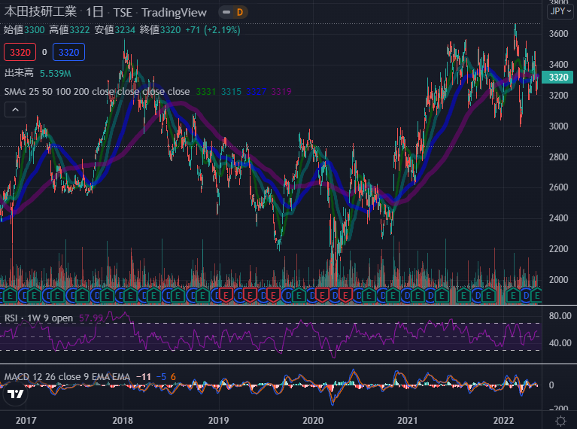This screenshot has height=429, width=577.
Task: Click the 80.00 label on RSI axis
Action: click(x=560, y=316)
